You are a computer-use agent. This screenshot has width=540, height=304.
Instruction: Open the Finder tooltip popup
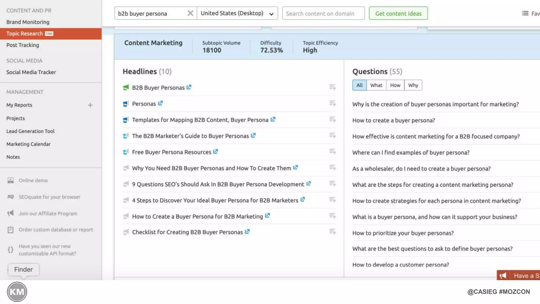[x=23, y=269]
